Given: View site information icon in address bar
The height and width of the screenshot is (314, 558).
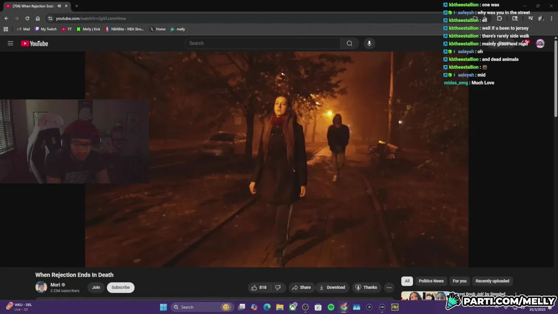Looking at the screenshot, I should point(50,18).
